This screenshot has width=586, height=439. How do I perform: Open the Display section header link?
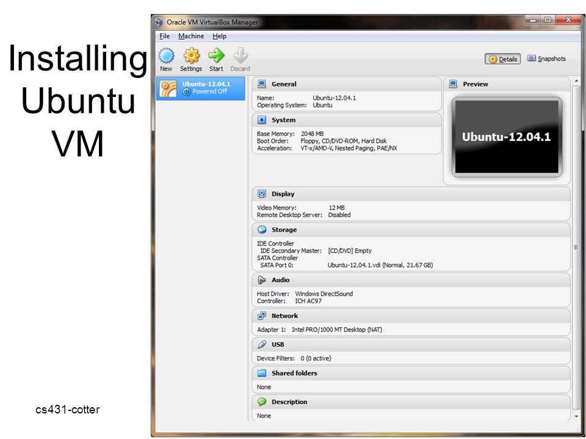click(x=283, y=194)
